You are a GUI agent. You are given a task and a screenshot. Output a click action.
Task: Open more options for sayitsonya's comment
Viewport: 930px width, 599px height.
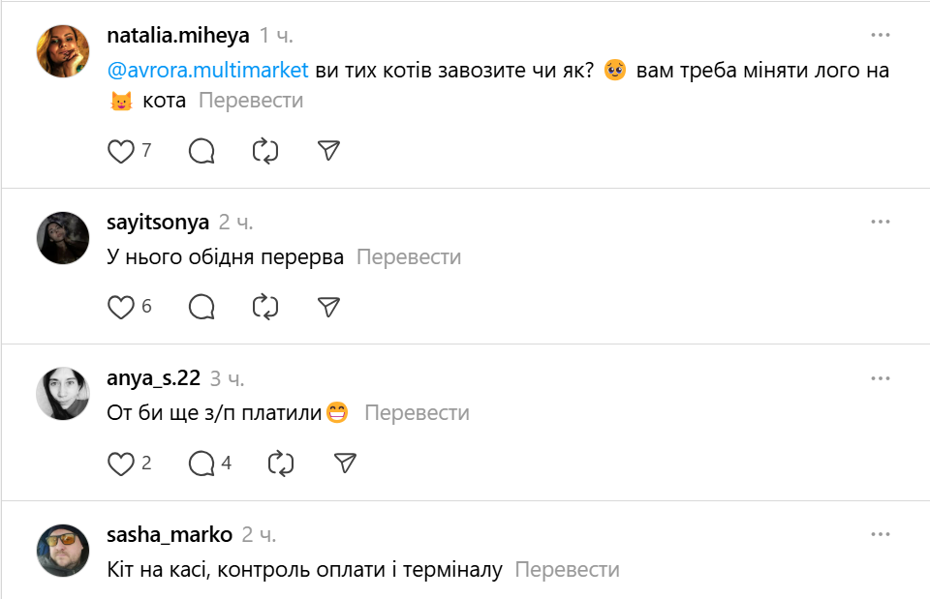point(880,222)
